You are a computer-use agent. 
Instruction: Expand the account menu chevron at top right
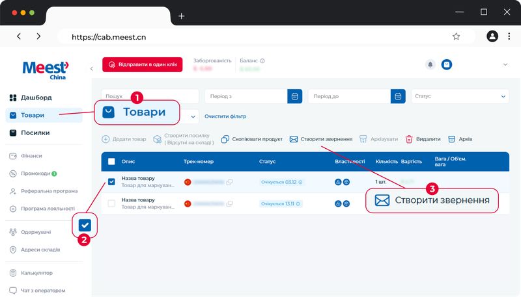point(505,64)
